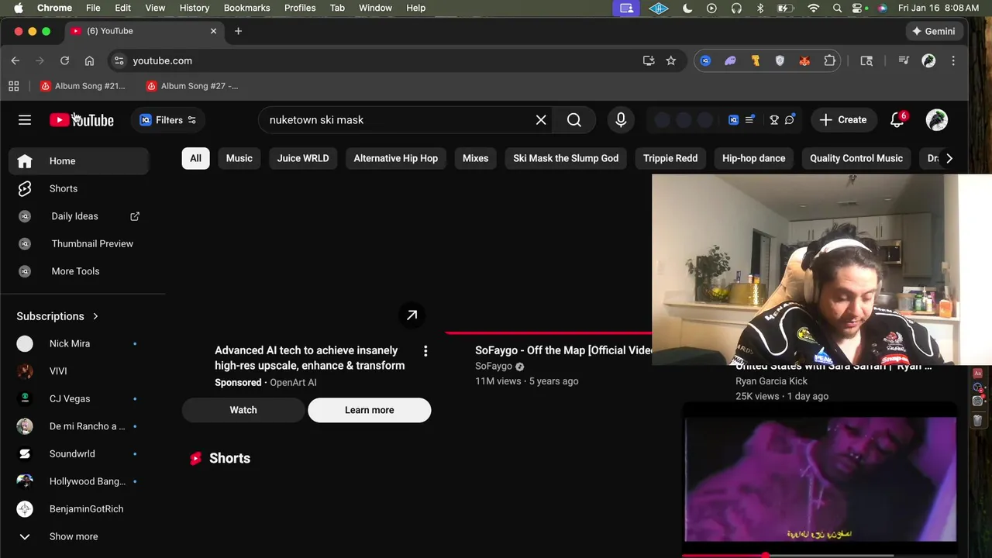Select the Hip-hop dance chip
The image size is (992, 558).
754,158
